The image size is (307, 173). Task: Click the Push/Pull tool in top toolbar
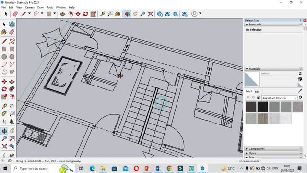point(62,14)
